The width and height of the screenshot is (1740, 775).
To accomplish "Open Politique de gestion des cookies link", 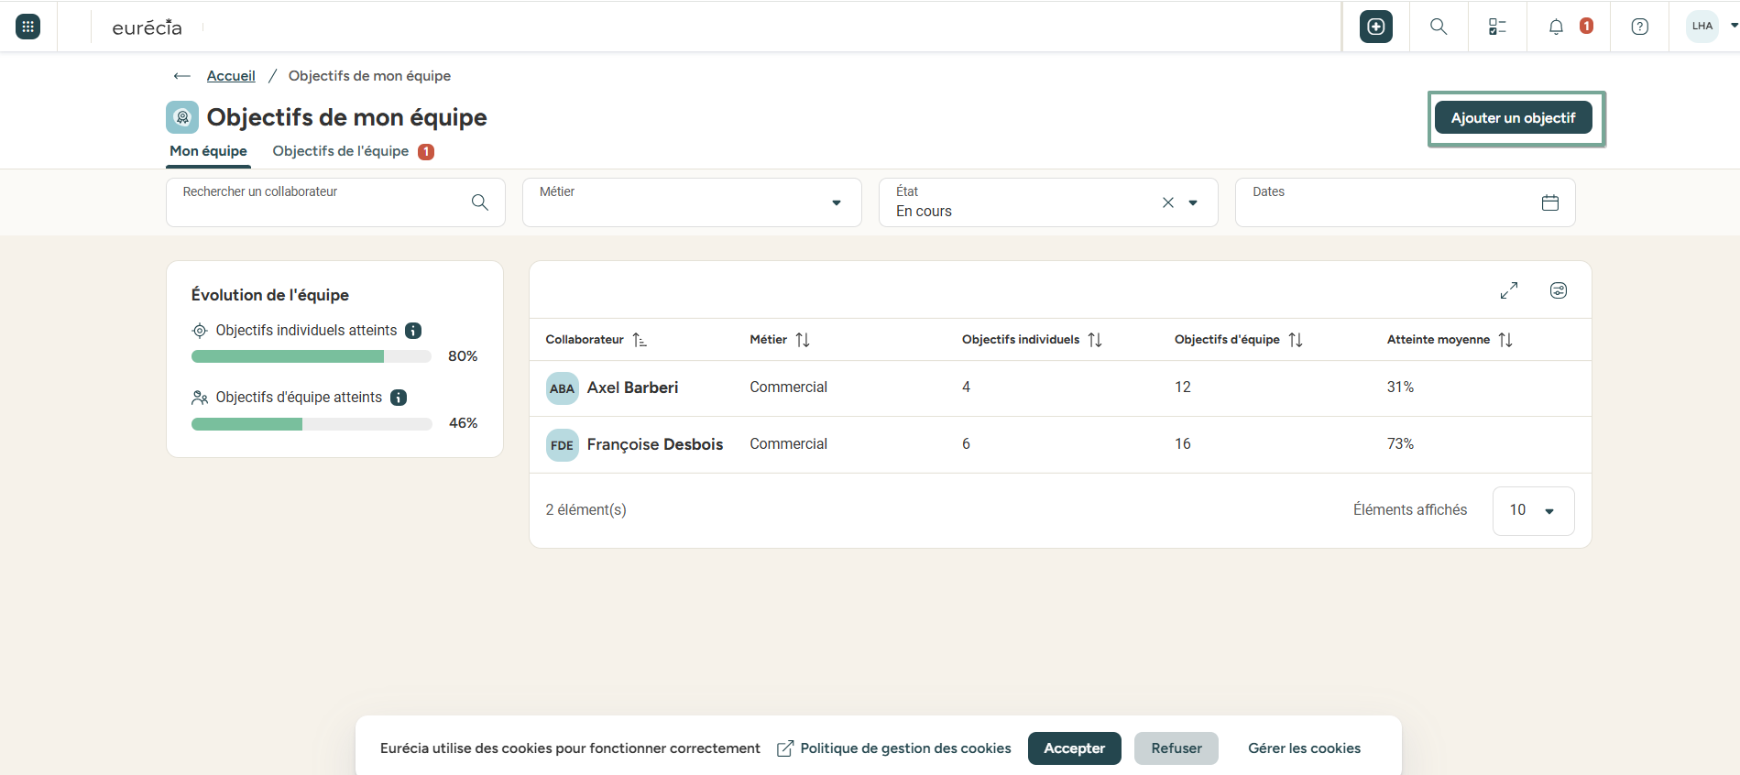I will point(894,748).
